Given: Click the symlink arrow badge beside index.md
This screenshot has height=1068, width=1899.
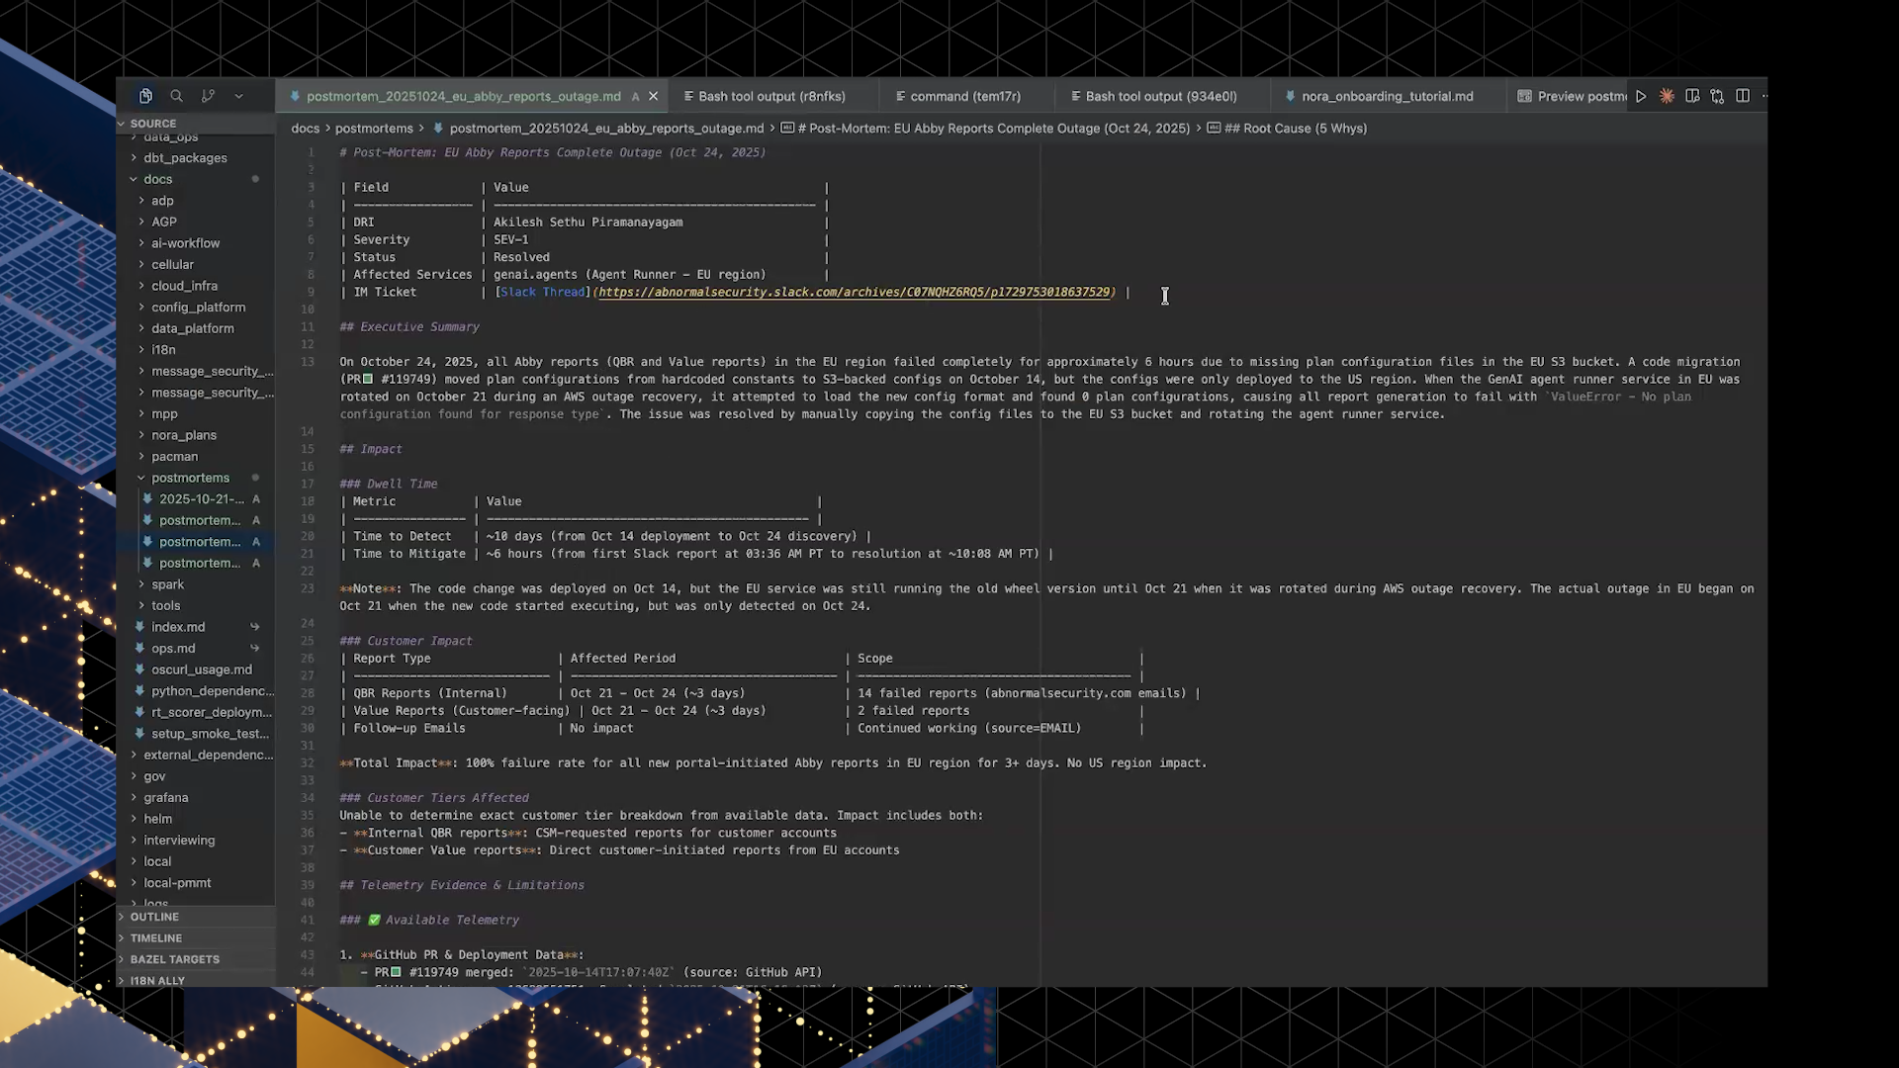Looking at the screenshot, I should [x=255, y=627].
